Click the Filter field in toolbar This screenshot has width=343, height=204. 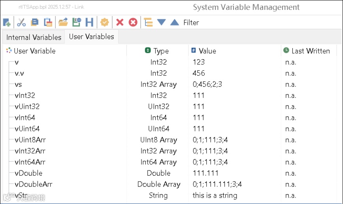[191, 23]
